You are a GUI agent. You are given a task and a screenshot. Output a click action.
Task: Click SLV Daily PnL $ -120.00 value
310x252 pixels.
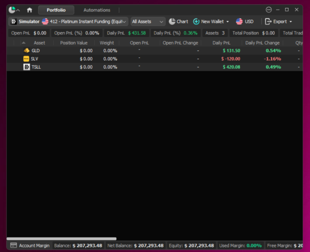point(231,59)
